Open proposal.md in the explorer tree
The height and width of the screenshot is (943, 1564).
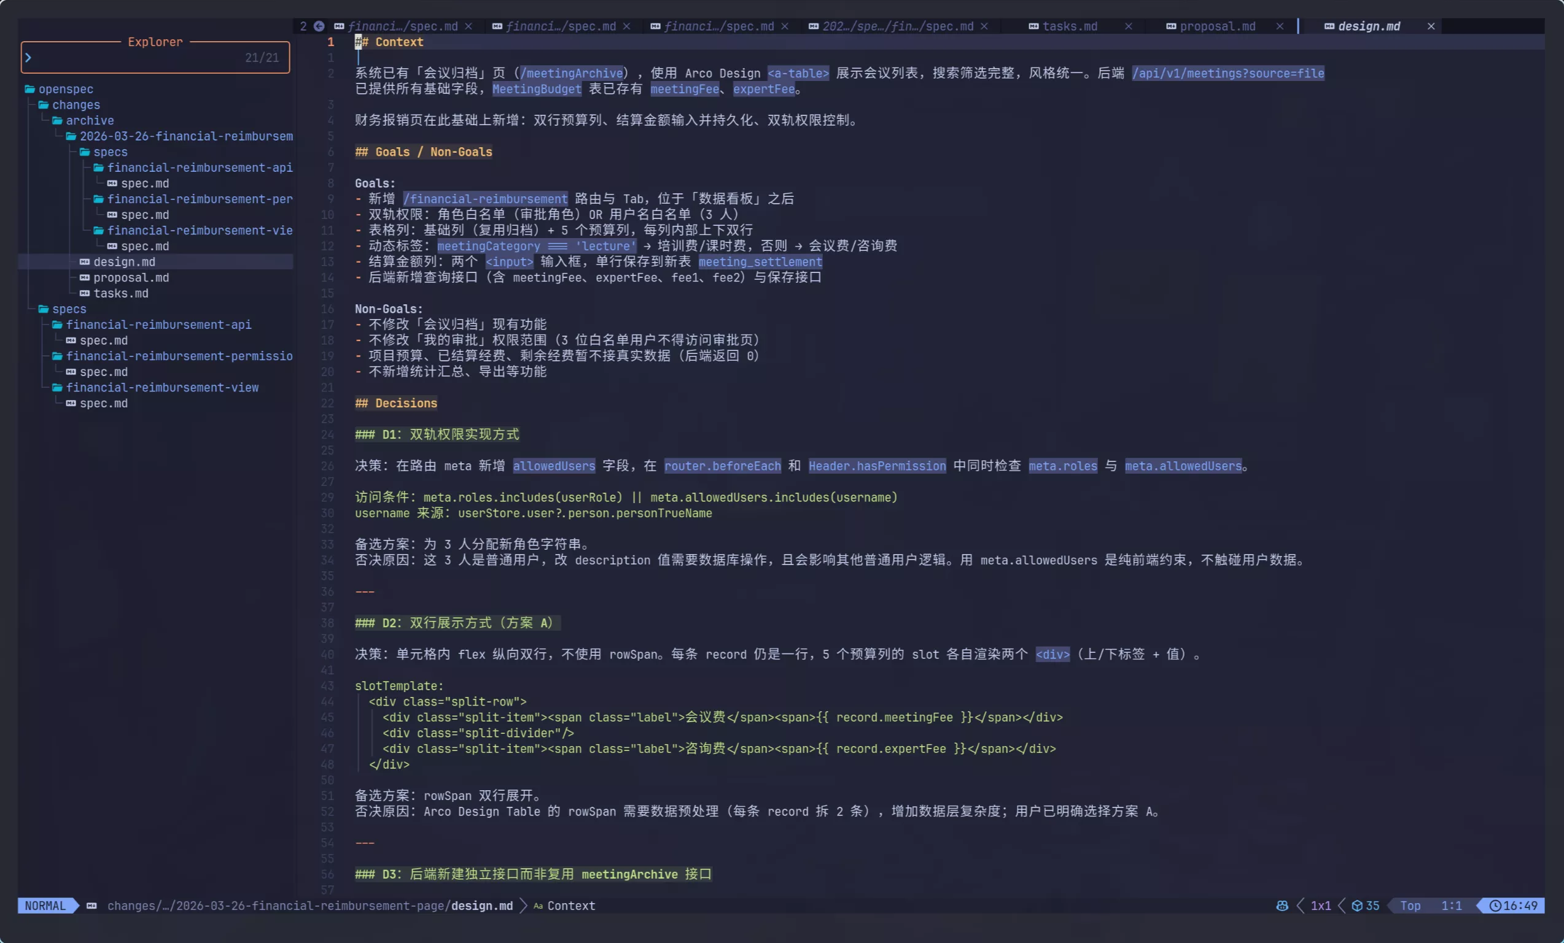[x=131, y=278]
